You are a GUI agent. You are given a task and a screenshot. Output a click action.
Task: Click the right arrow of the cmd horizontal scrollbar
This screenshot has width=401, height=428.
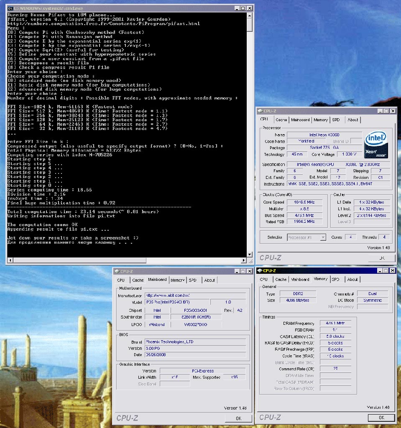[x=244, y=260]
